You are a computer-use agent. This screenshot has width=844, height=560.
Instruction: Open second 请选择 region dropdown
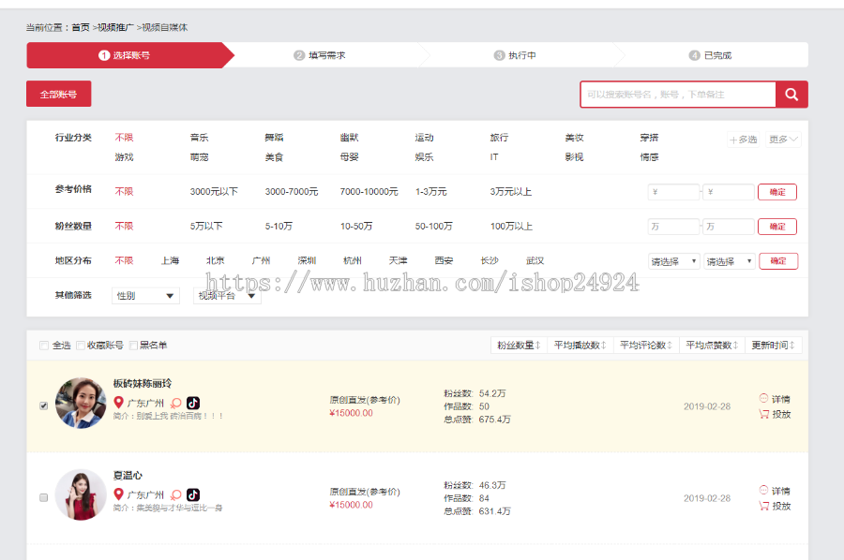click(730, 261)
